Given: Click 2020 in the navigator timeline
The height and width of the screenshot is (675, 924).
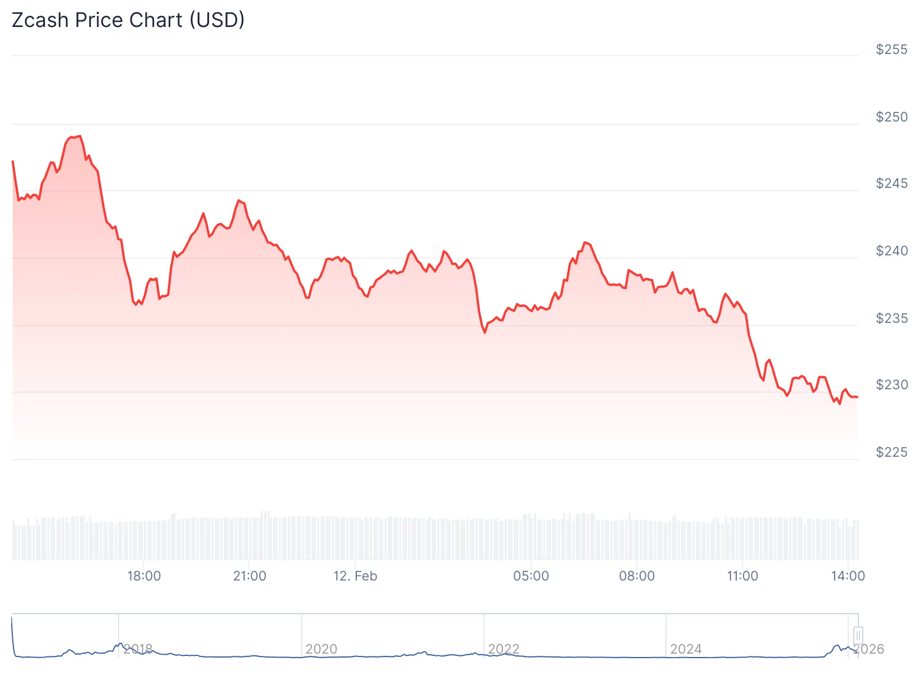Looking at the screenshot, I should (x=321, y=649).
